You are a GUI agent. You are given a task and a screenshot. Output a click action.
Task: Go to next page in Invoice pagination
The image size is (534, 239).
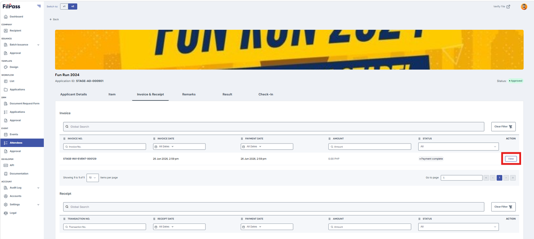tap(506, 178)
